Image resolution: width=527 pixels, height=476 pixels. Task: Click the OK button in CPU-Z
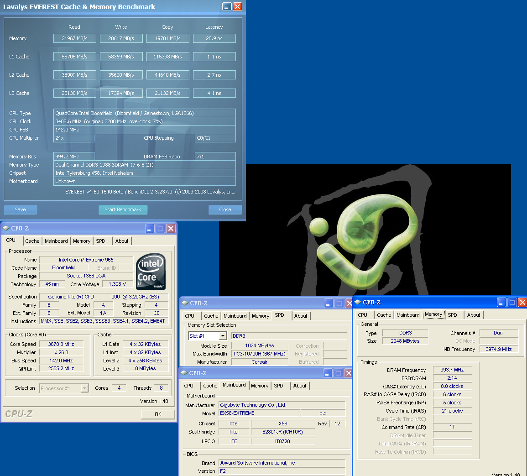158,414
